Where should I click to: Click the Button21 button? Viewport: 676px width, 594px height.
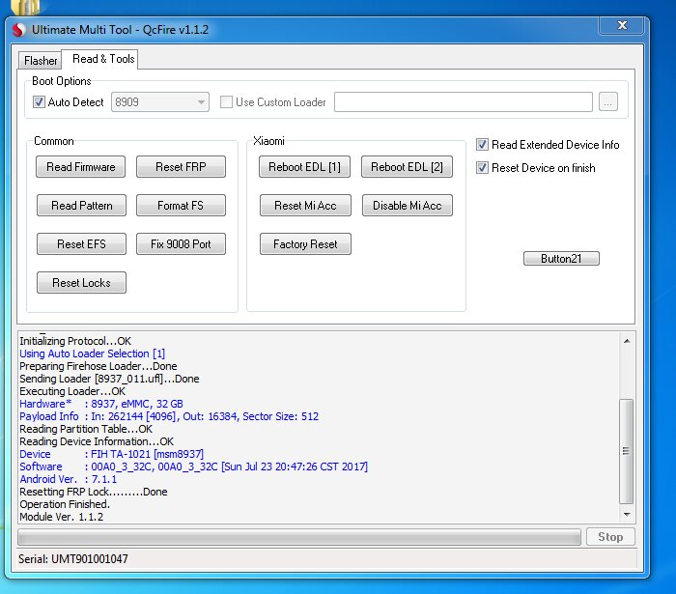(x=561, y=259)
